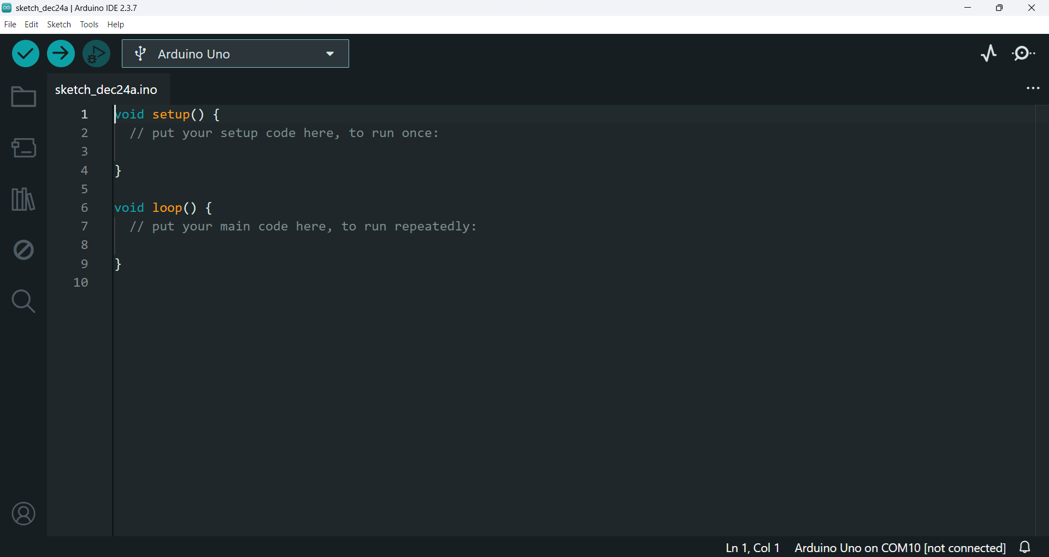
Task: Click void keyword on line 6
Action: [x=129, y=208]
